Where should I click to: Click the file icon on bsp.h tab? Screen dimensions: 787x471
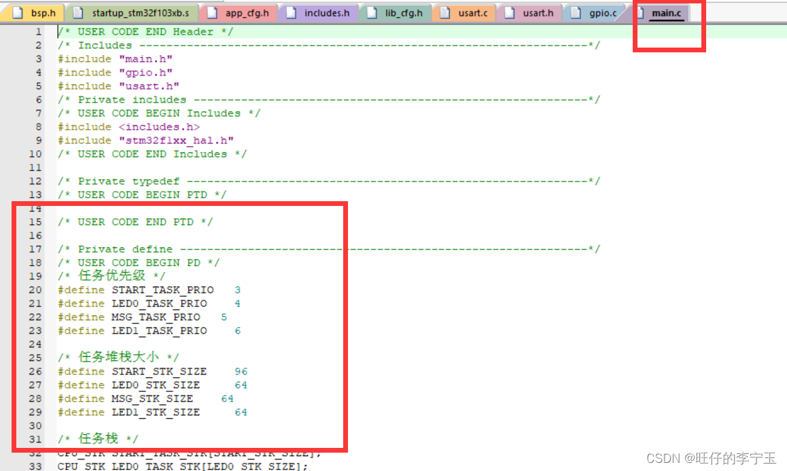18,13
